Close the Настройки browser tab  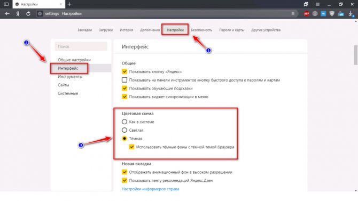61,4
